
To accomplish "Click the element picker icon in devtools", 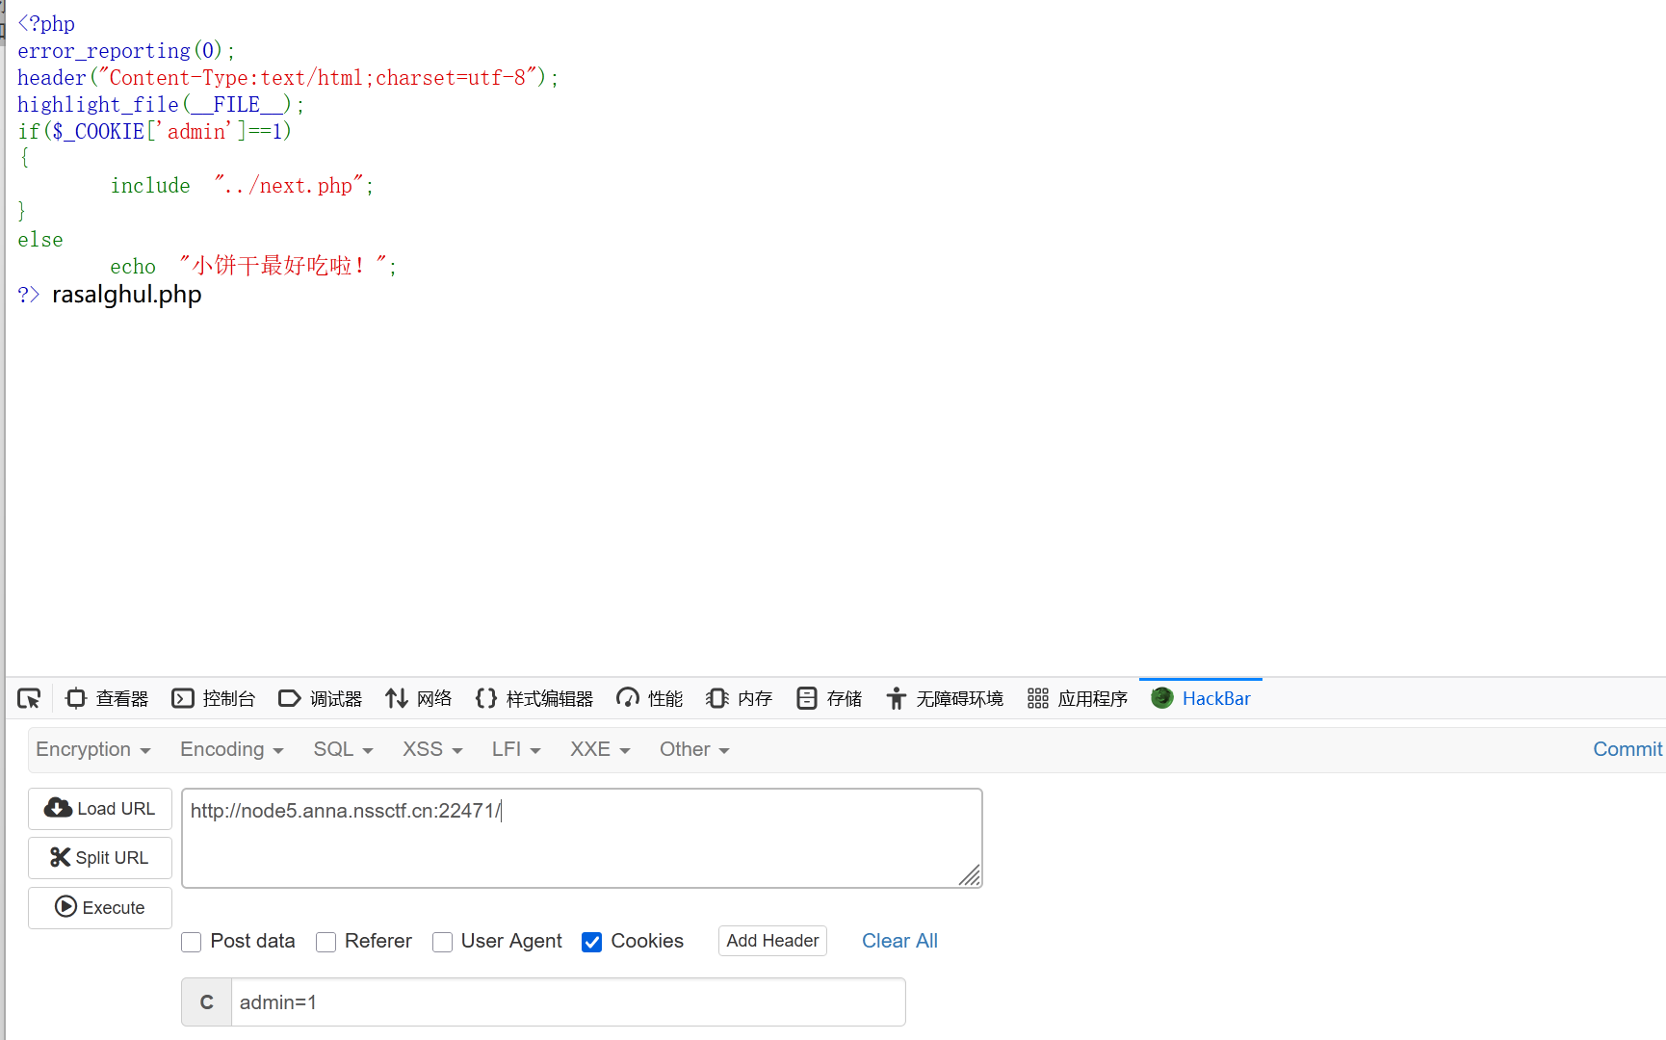I will coord(29,698).
